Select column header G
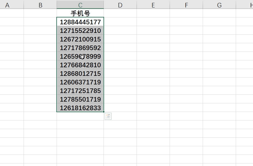 (219, 5)
